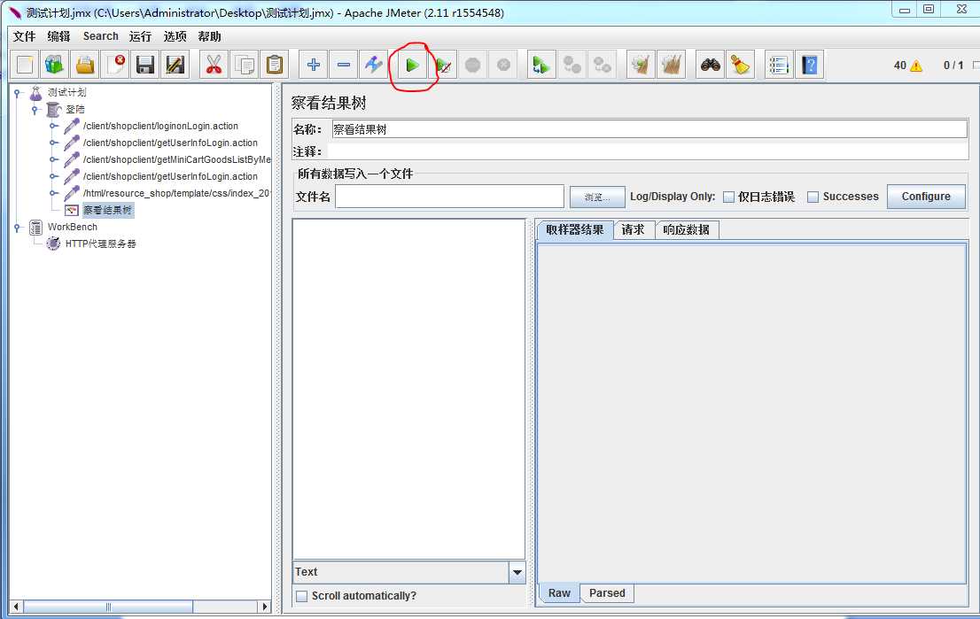Click the Remote Shutdown All icon

tap(602, 65)
